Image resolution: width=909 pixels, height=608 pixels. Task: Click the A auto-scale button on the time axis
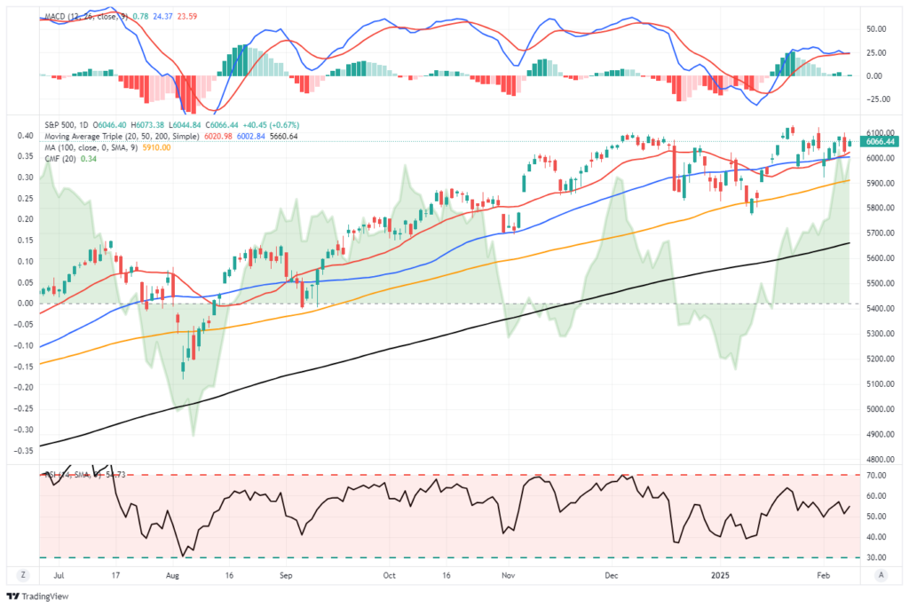point(883,575)
